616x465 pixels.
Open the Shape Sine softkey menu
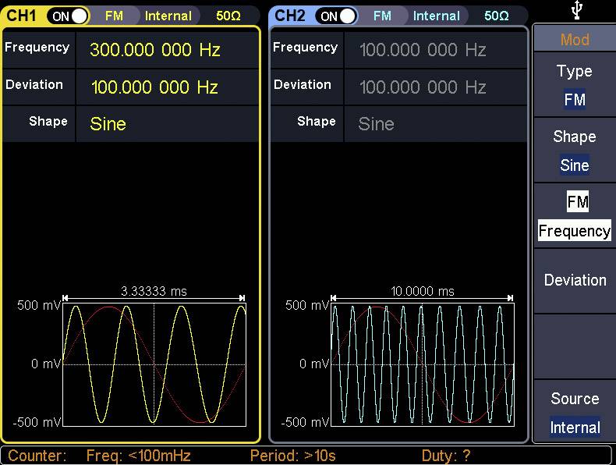[x=574, y=151]
